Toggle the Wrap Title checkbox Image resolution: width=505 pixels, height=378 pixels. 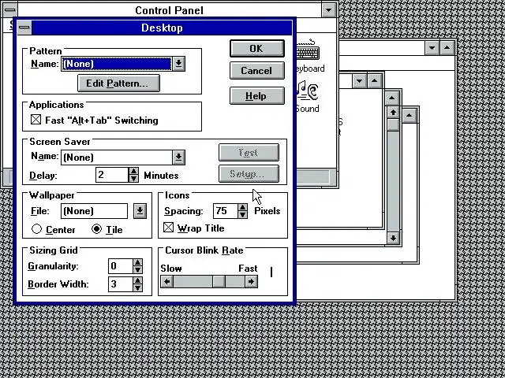(x=168, y=228)
